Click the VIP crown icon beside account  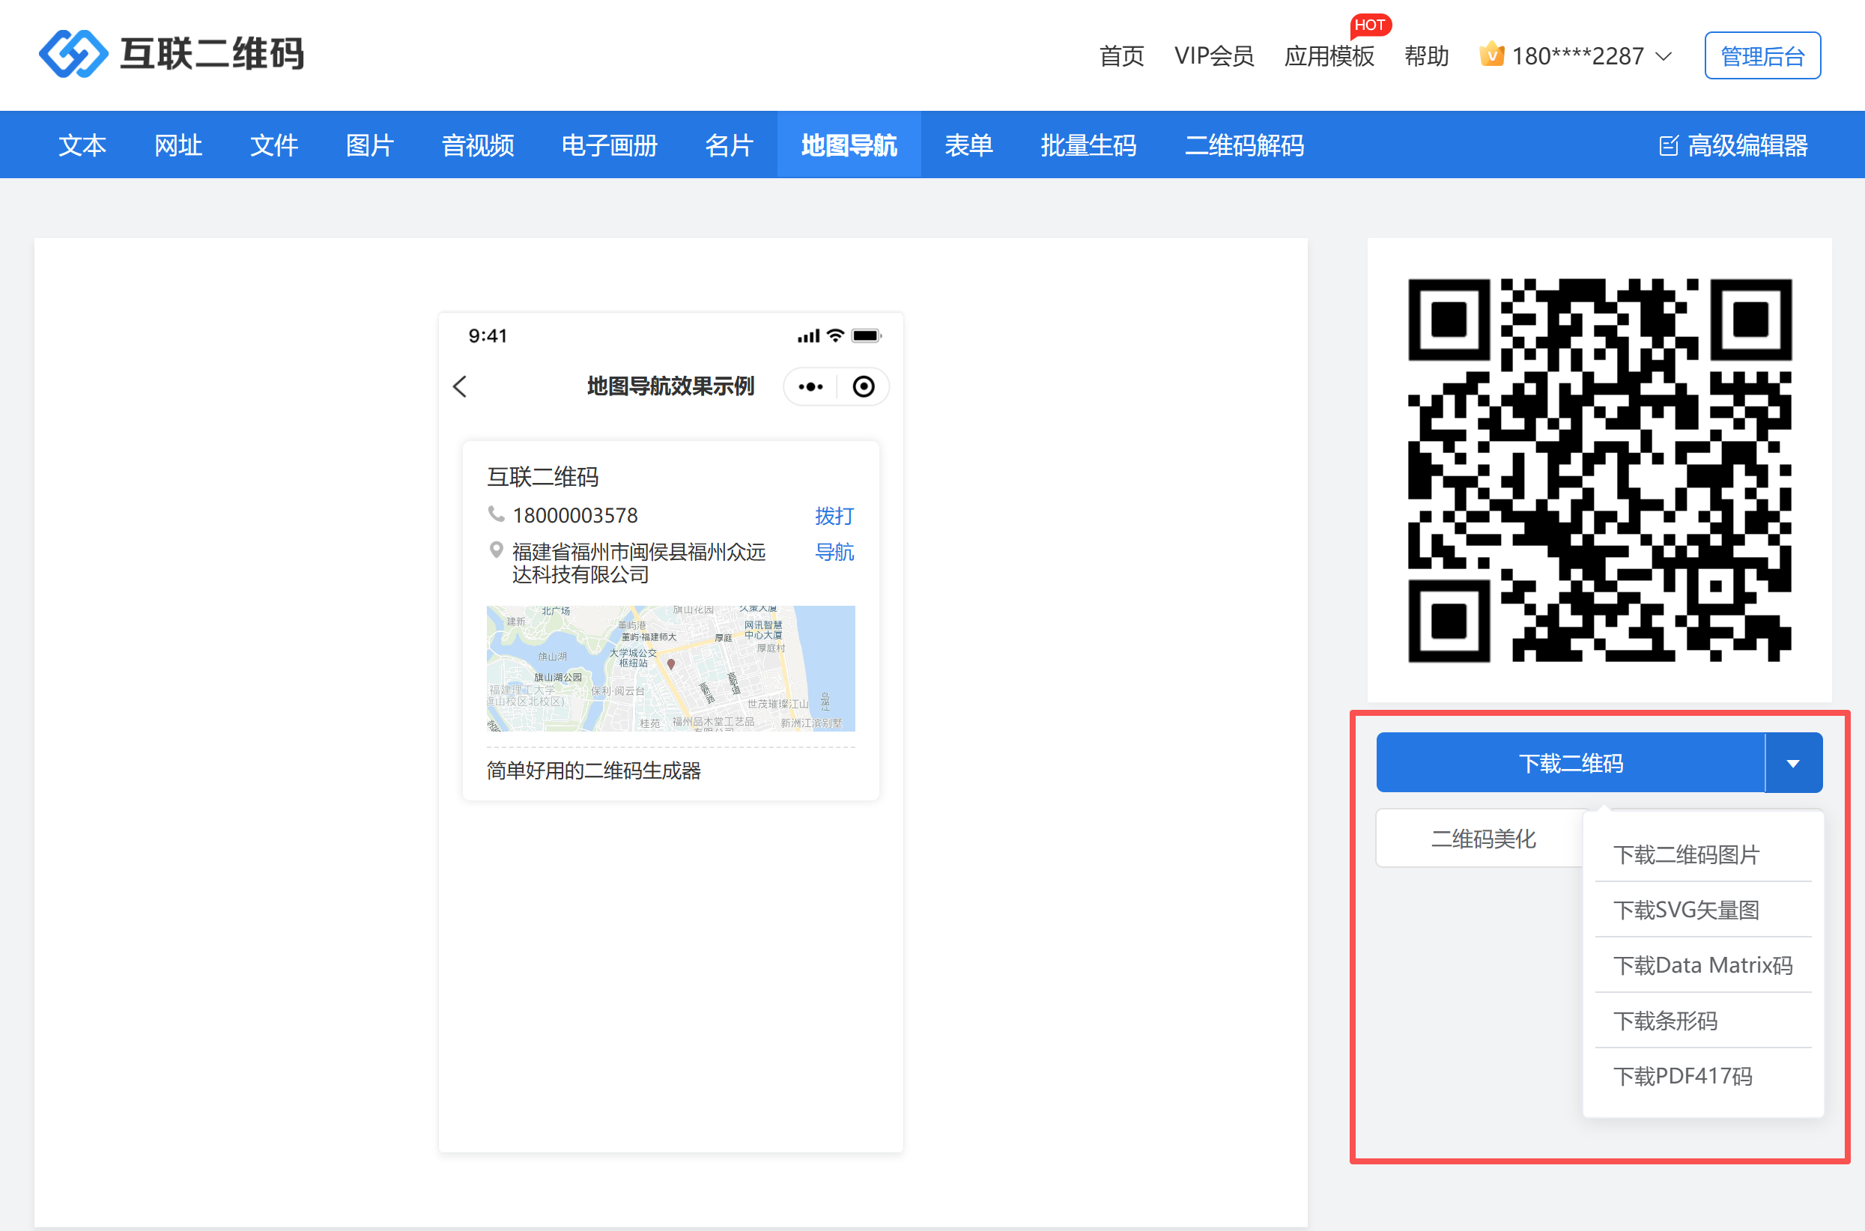tap(1491, 55)
